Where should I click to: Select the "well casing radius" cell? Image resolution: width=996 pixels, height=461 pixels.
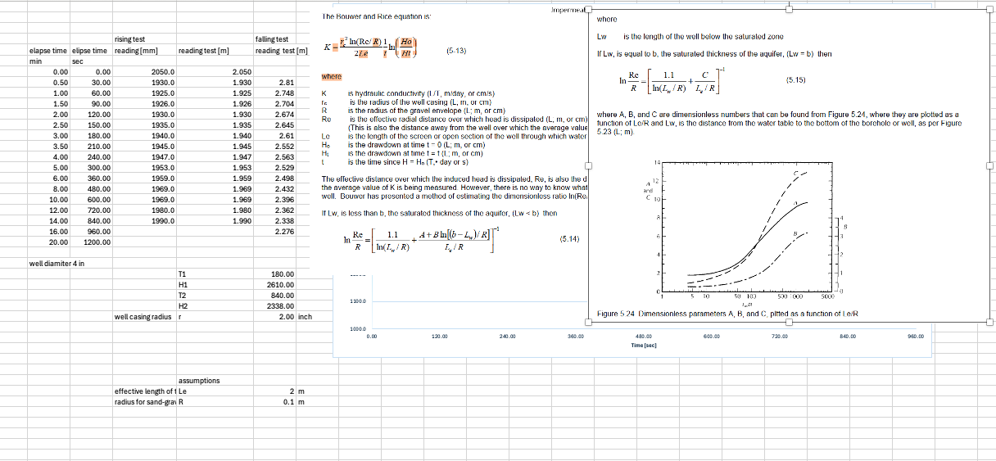click(144, 317)
